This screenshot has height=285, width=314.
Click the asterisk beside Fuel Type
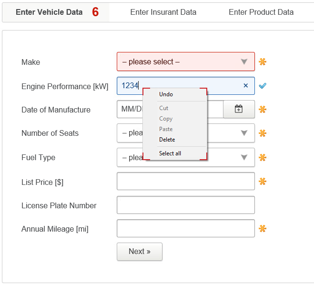coord(263,157)
